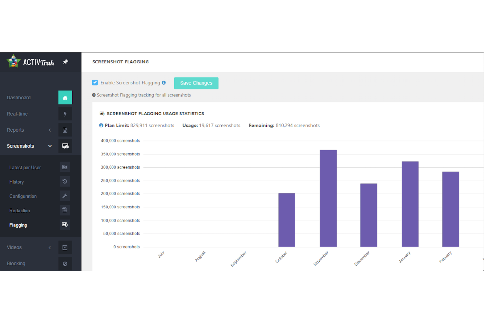Open the Latest per User page
The height and width of the screenshot is (323, 484).
pos(25,167)
